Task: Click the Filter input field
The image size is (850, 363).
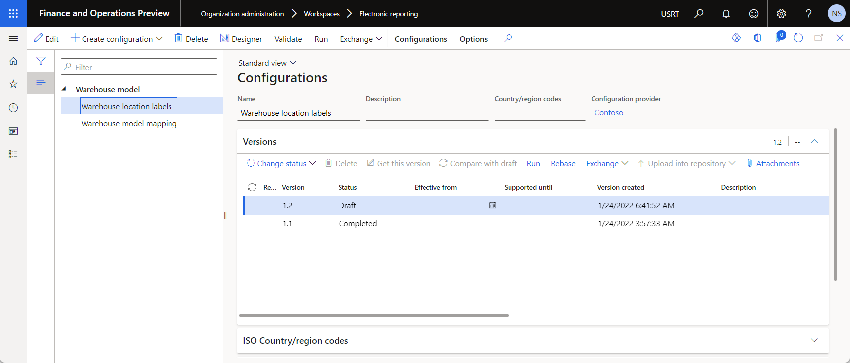Action: click(x=139, y=67)
